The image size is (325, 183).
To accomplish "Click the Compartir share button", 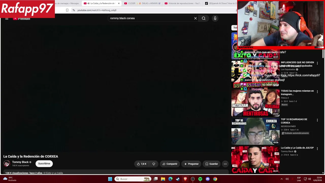I will pyautogui.click(x=170, y=164).
